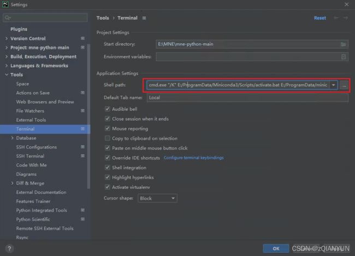Click project icon beside Python Integrated Tools
Image resolution: width=355 pixels, height=256 pixels.
(x=82, y=211)
